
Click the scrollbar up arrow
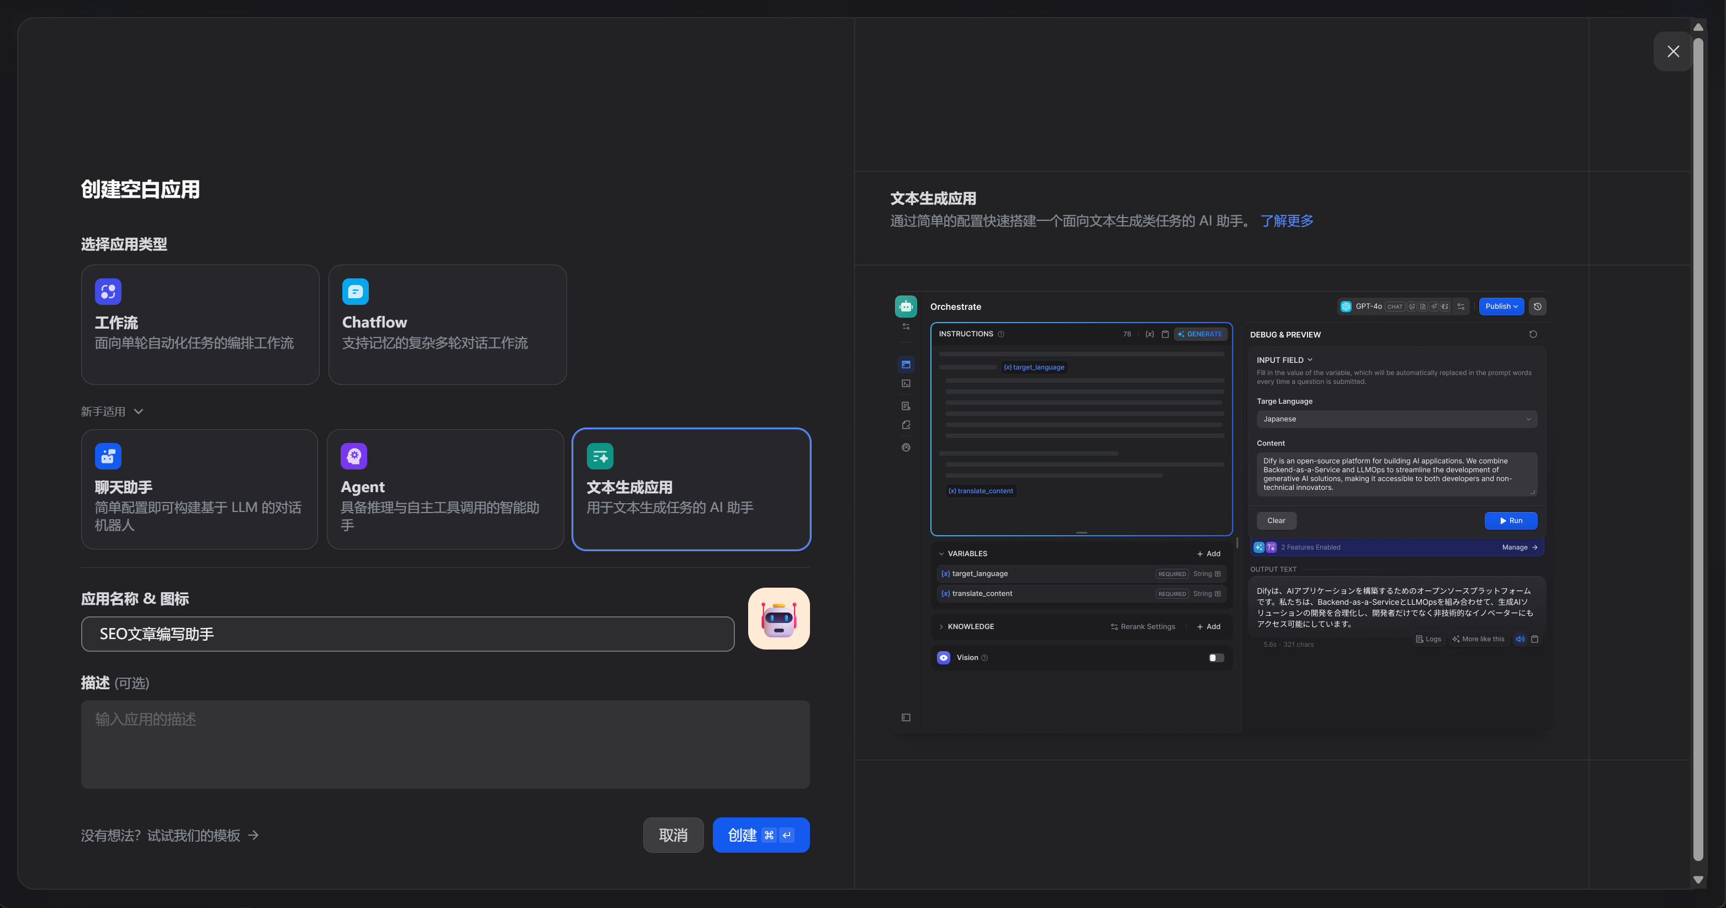[1698, 28]
